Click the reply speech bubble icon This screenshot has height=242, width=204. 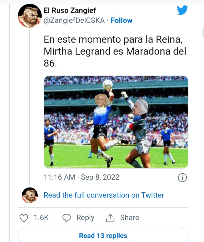[x=66, y=218]
